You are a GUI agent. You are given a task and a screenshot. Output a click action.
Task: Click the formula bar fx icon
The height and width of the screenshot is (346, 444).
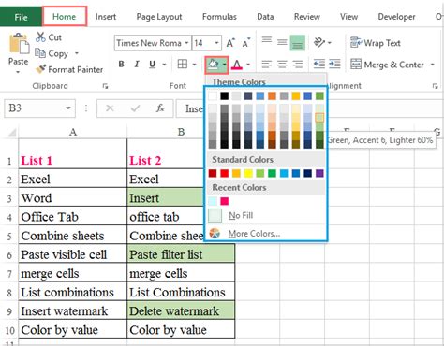click(160, 108)
